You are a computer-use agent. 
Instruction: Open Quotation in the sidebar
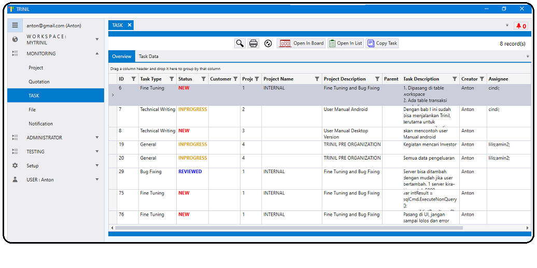click(39, 81)
